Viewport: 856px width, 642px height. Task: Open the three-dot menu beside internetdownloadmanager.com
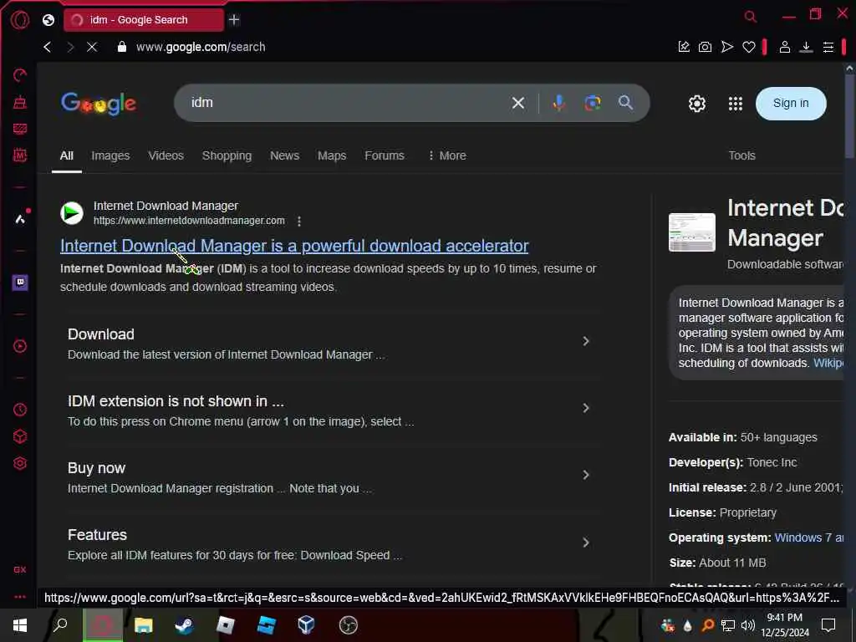click(298, 221)
